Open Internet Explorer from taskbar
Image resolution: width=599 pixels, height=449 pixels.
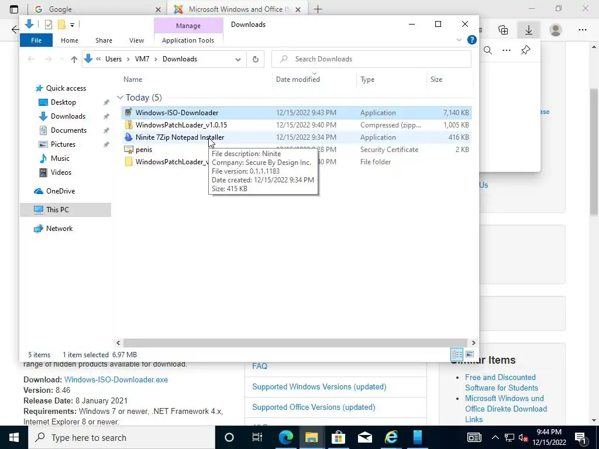pyautogui.click(x=391, y=437)
